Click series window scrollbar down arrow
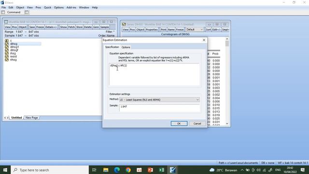 227,124
